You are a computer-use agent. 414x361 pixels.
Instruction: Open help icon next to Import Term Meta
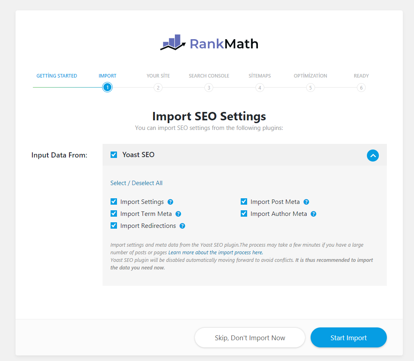(x=178, y=214)
